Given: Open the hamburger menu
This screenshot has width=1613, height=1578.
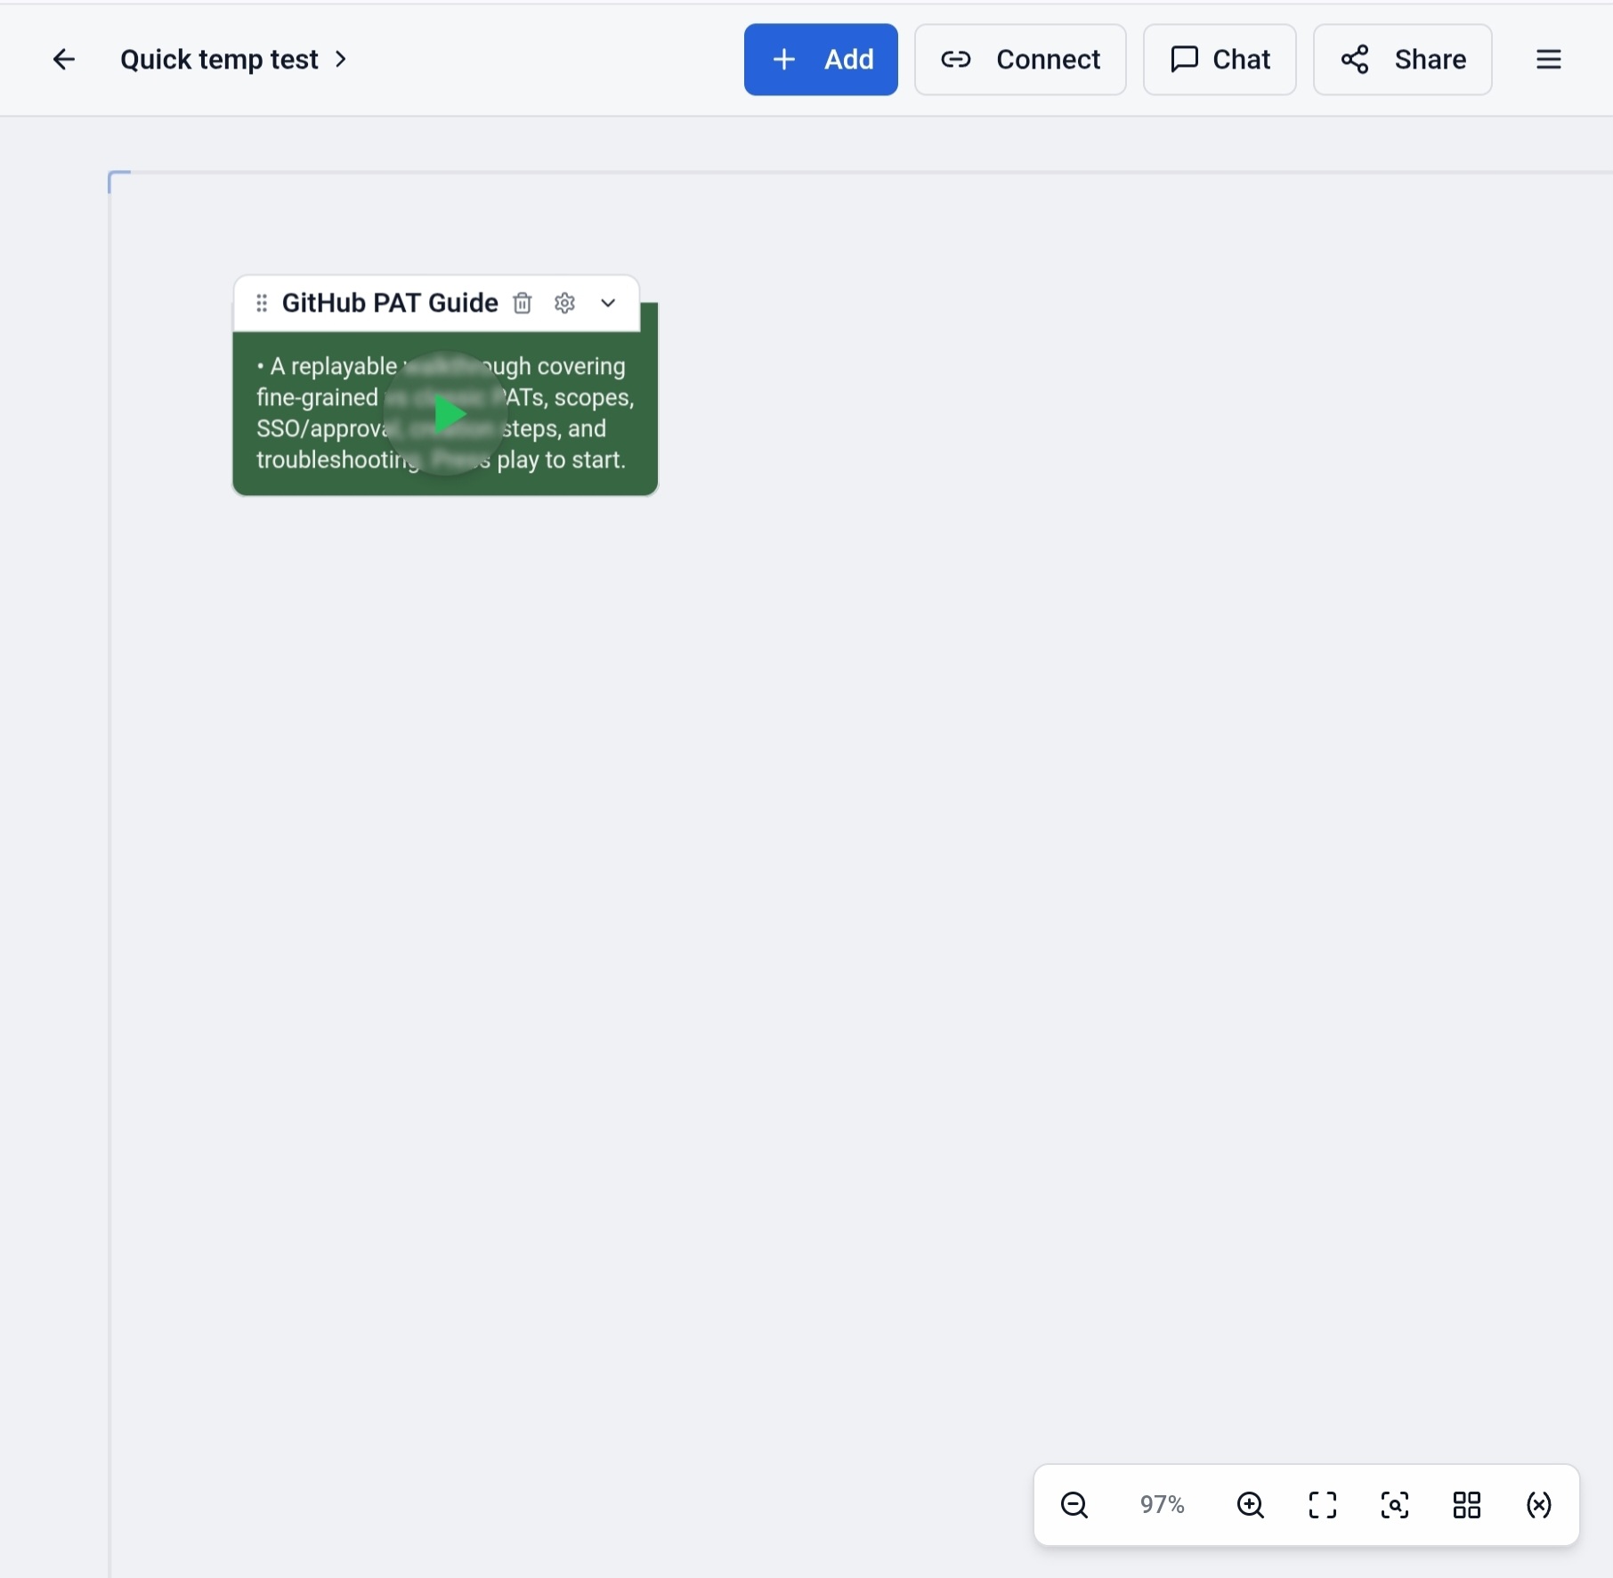Looking at the screenshot, I should pos(1549,60).
